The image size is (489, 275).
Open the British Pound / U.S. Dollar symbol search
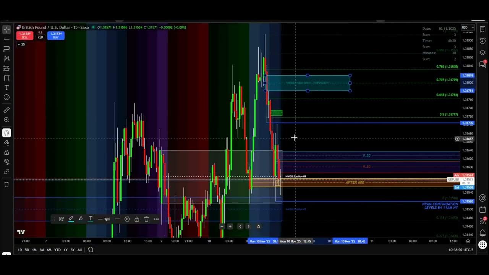tap(55, 27)
